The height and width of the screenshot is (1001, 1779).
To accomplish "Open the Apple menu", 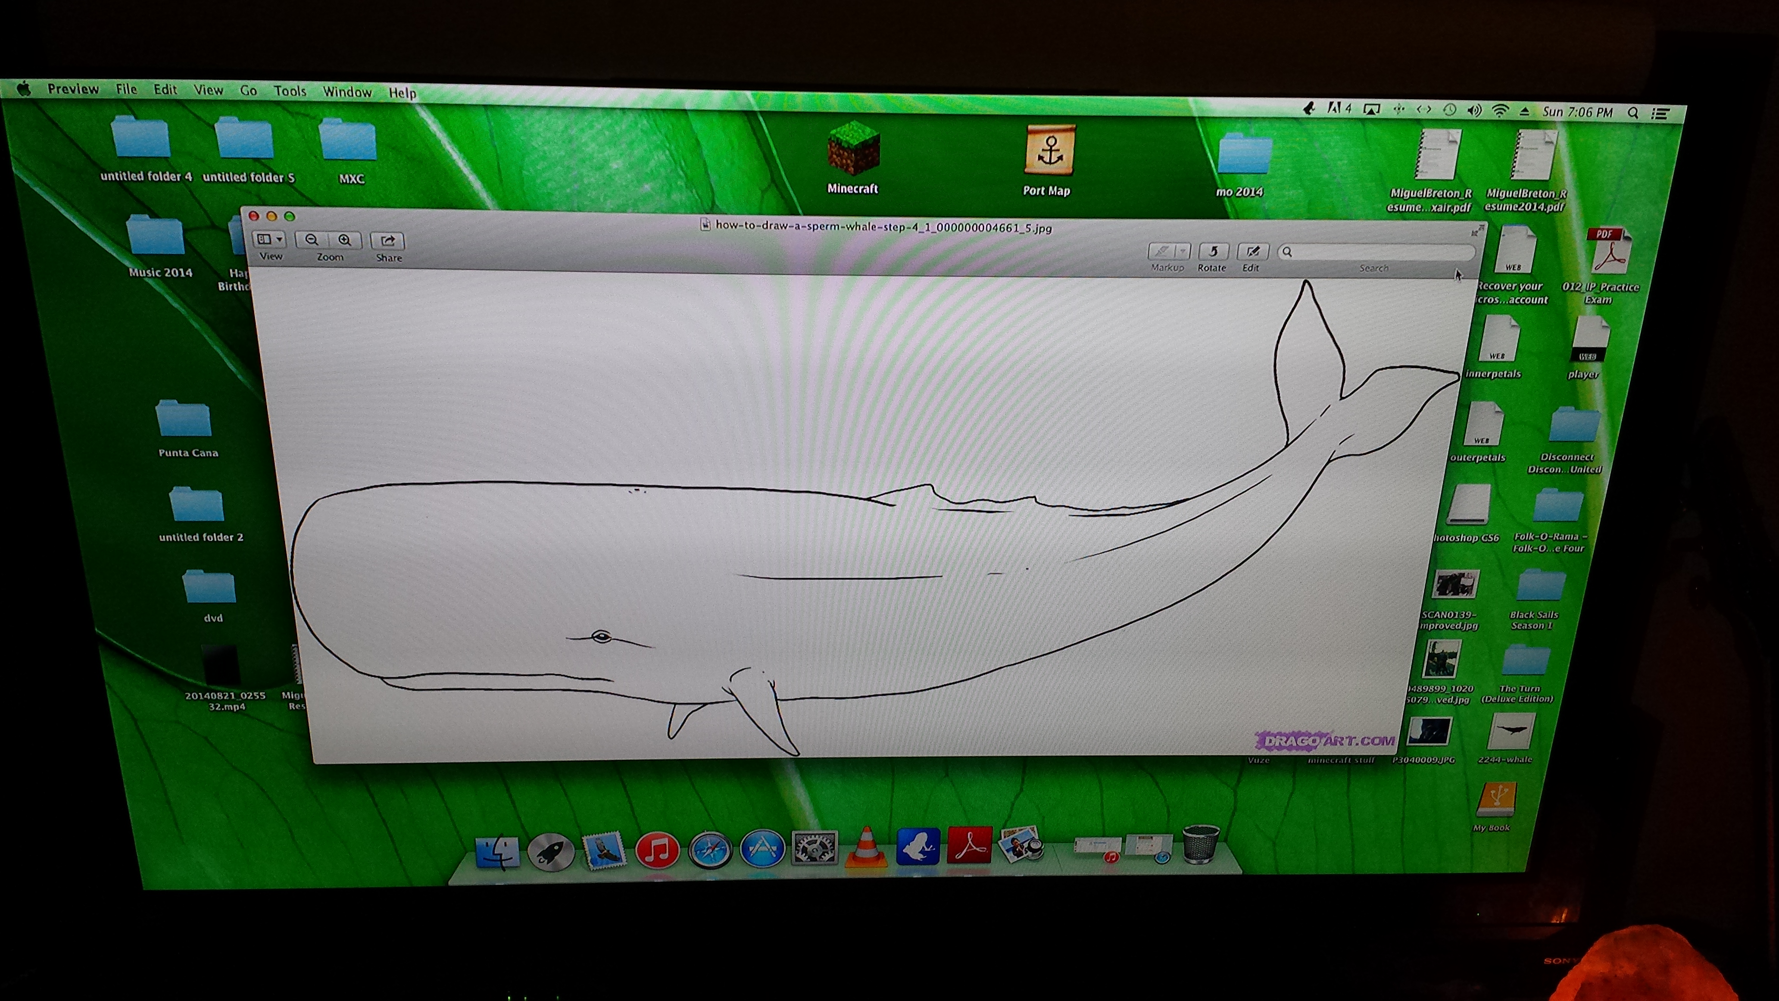I will 23,88.
